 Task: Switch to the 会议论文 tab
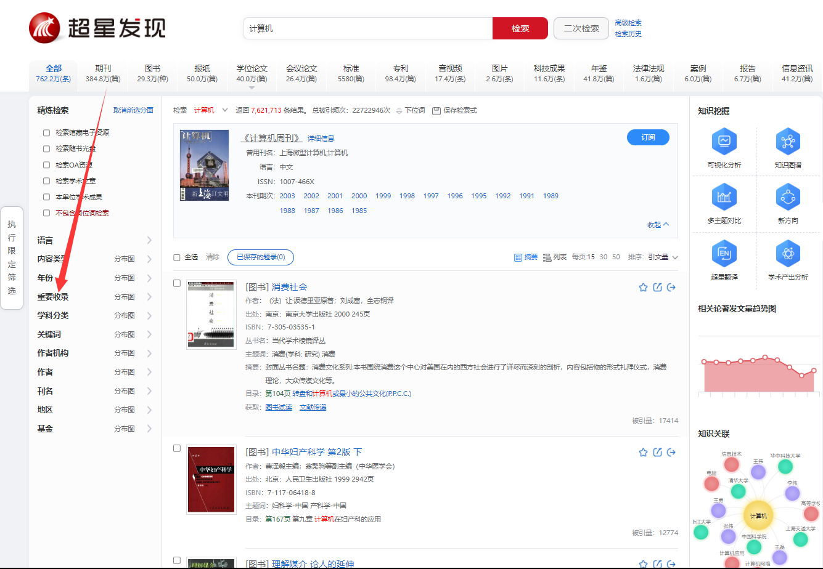(301, 73)
